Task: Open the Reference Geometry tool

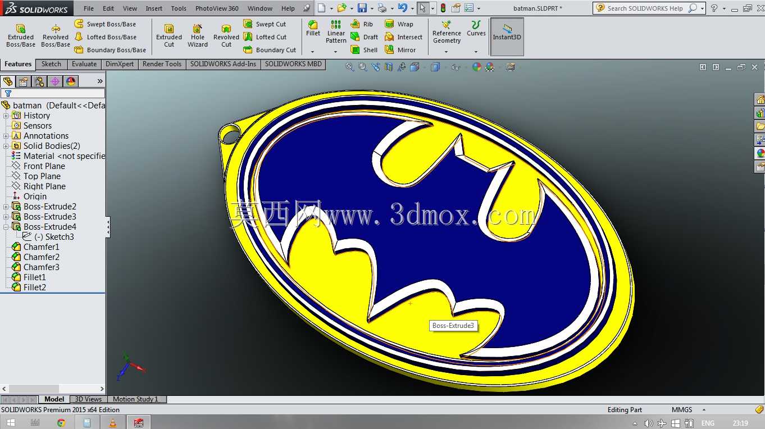Action: click(x=447, y=32)
